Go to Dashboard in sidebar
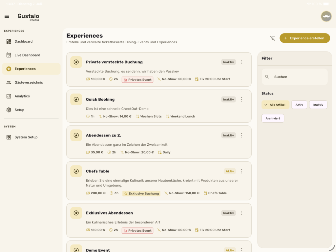The image size is (336, 252). [31, 41]
